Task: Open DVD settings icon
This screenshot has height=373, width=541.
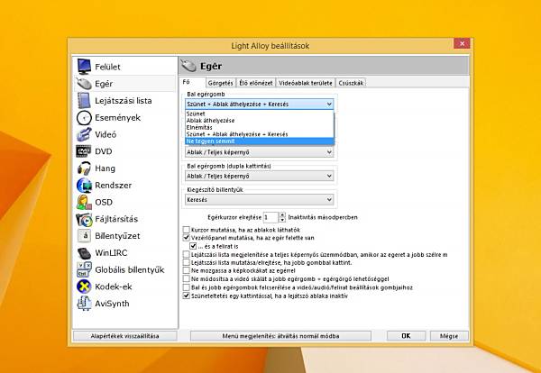Action: pyautogui.click(x=84, y=151)
